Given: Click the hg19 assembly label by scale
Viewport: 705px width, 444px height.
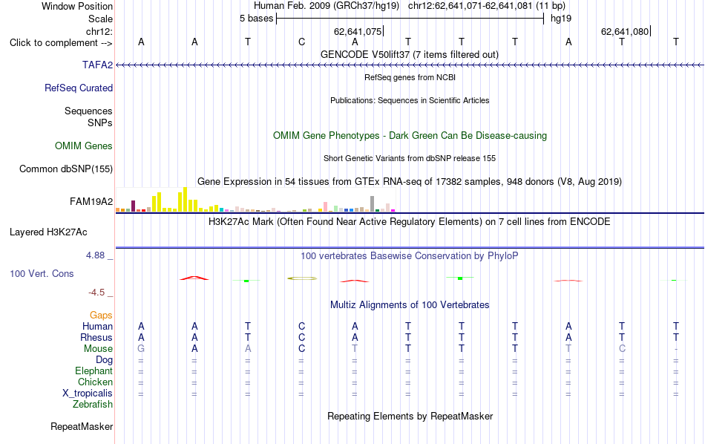Looking at the screenshot, I should pos(561,19).
